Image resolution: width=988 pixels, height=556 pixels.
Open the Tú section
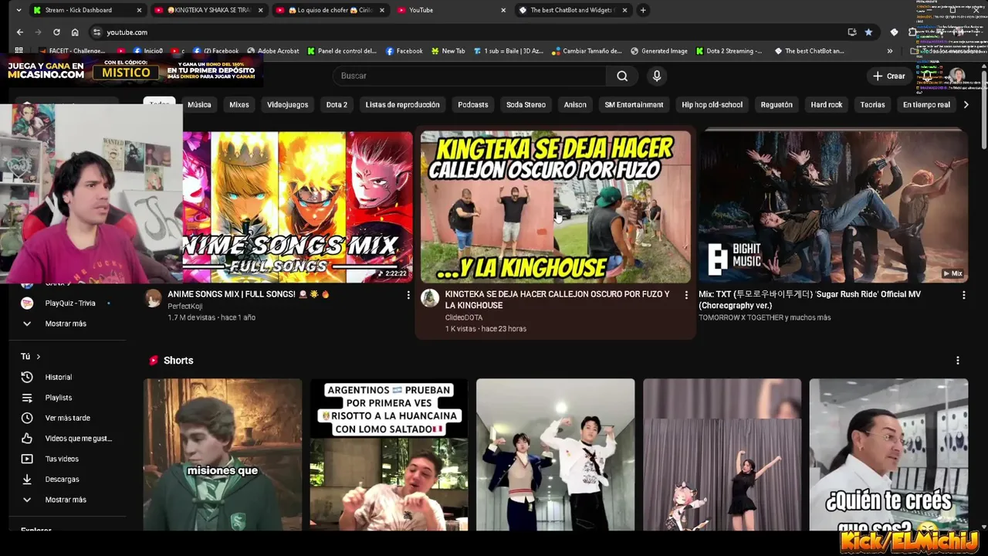coord(31,356)
